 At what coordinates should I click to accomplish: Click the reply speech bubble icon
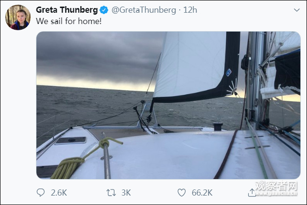(41, 192)
